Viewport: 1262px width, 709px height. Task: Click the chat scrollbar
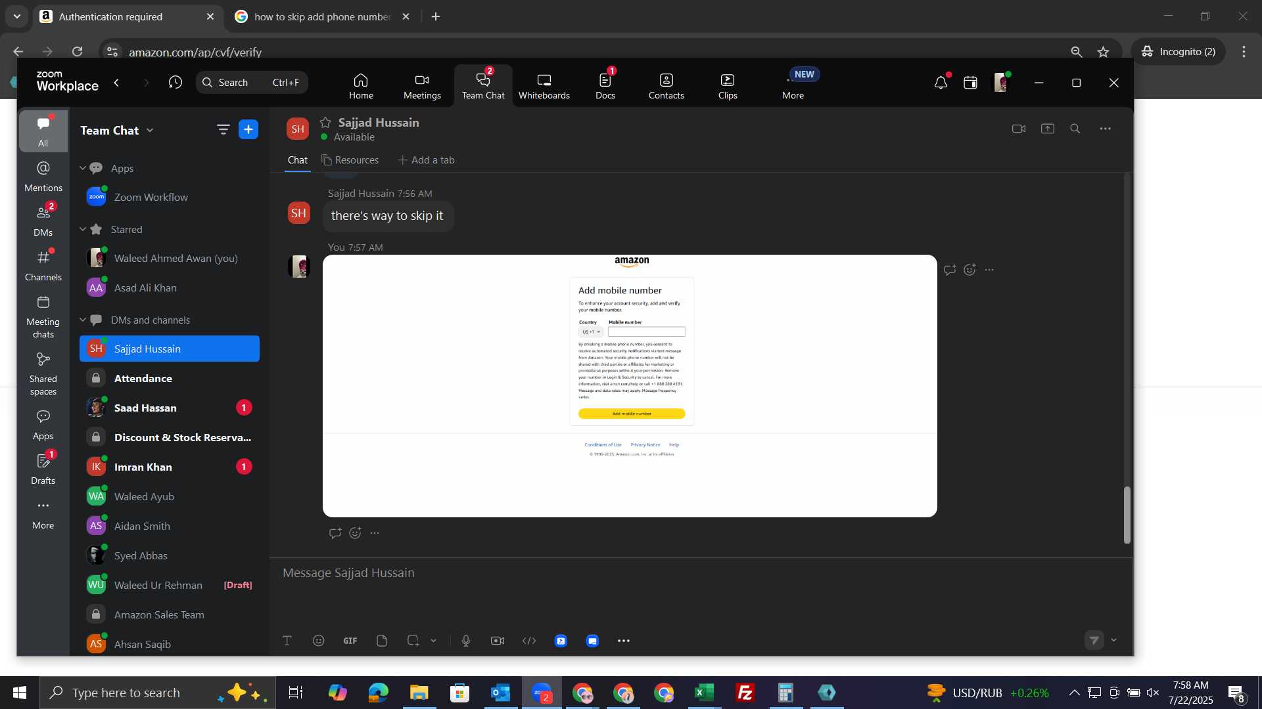click(1127, 515)
